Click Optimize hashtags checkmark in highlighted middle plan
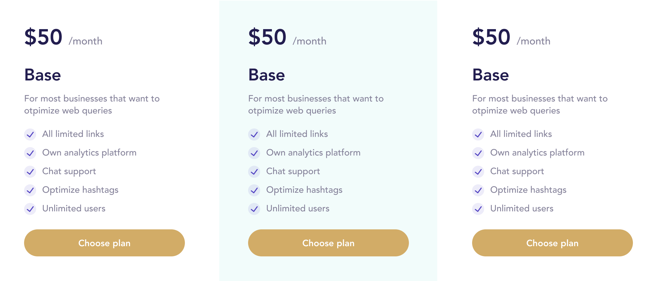Image resolution: width=657 pixels, height=281 pixels. [254, 190]
